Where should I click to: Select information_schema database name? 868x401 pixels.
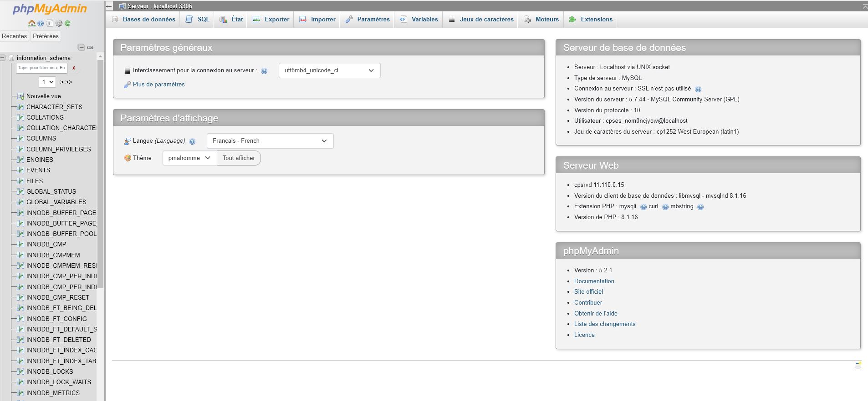pyautogui.click(x=44, y=58)
